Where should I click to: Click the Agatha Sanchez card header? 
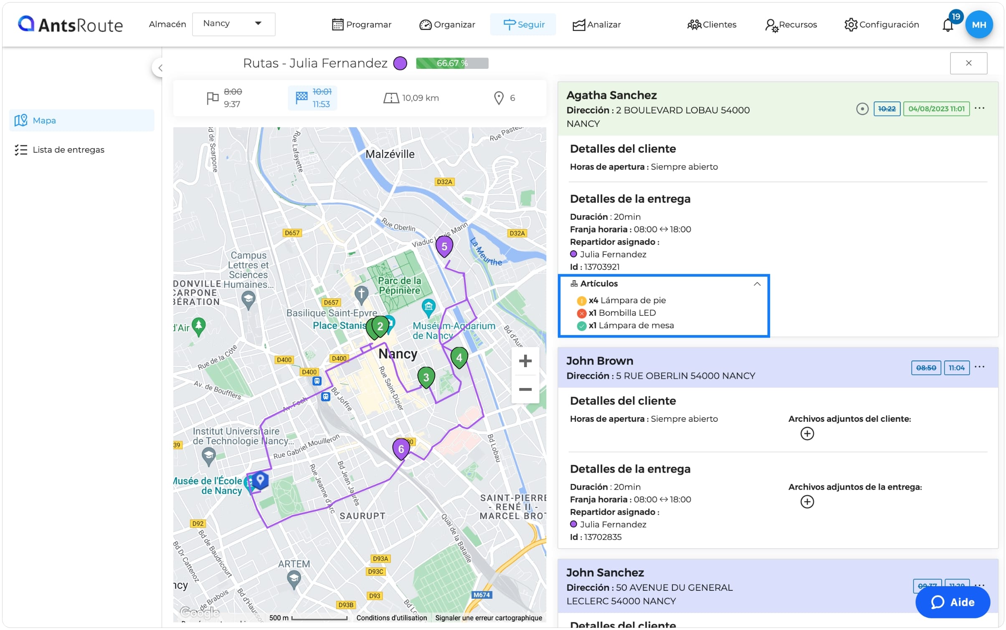[778, 109]
